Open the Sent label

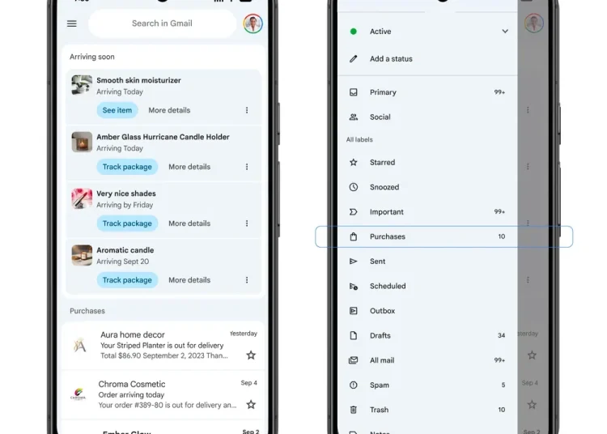click(x=377, y=262)
